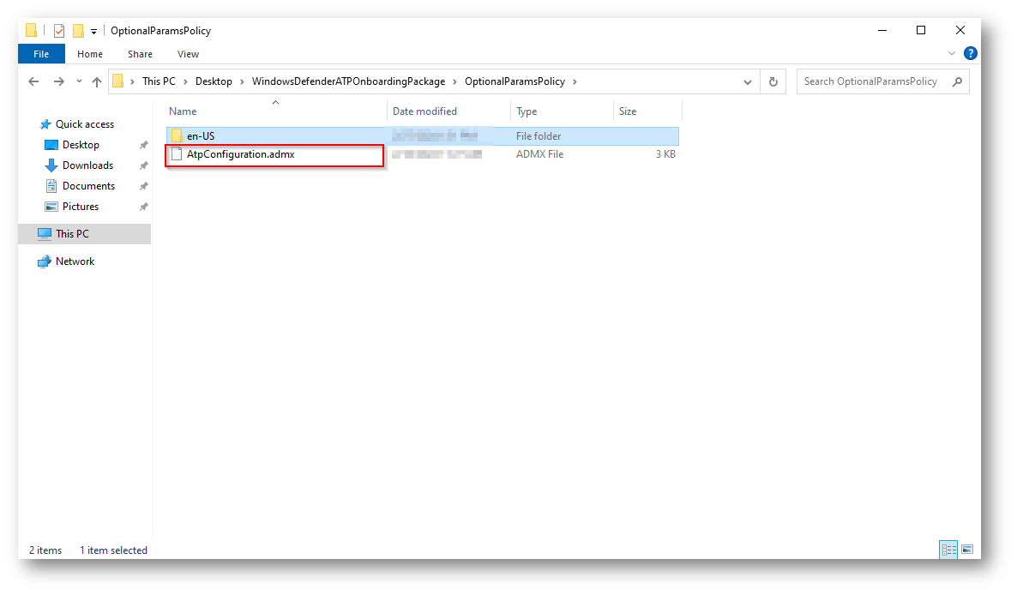Minimize the OptionalParamsPolicy window
The image size is (1017, 595).
(882, 31)
